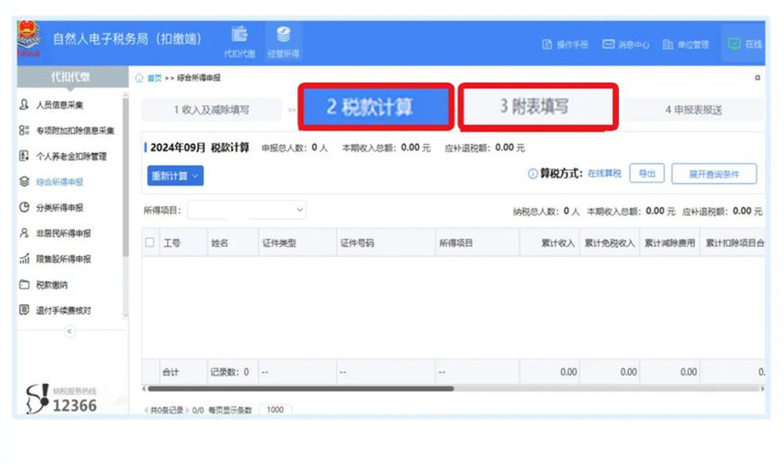Select 综合所得申报 in sidebar
This screenshot has width=784, height=464.
[59, 181]
